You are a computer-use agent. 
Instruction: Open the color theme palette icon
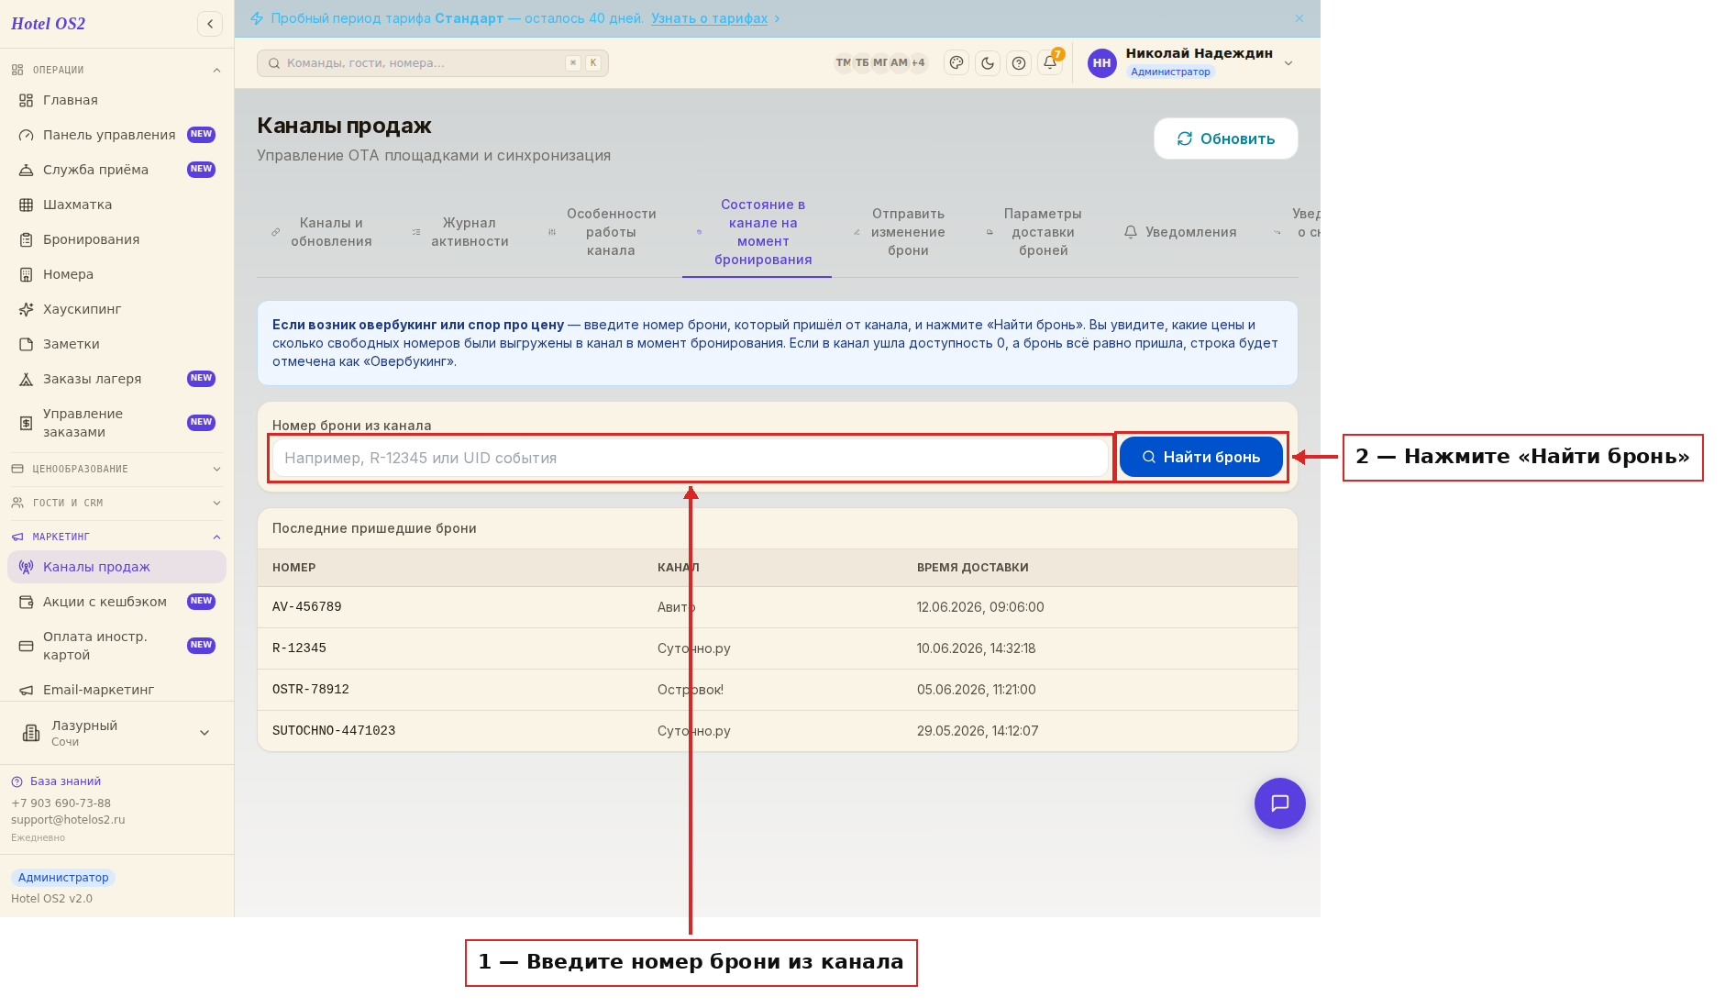pyautogui.click(x=956, y=63)
